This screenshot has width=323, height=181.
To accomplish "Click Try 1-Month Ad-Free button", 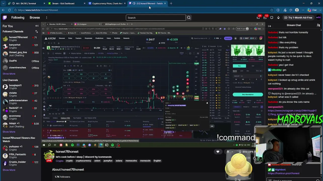I will 298,18.
